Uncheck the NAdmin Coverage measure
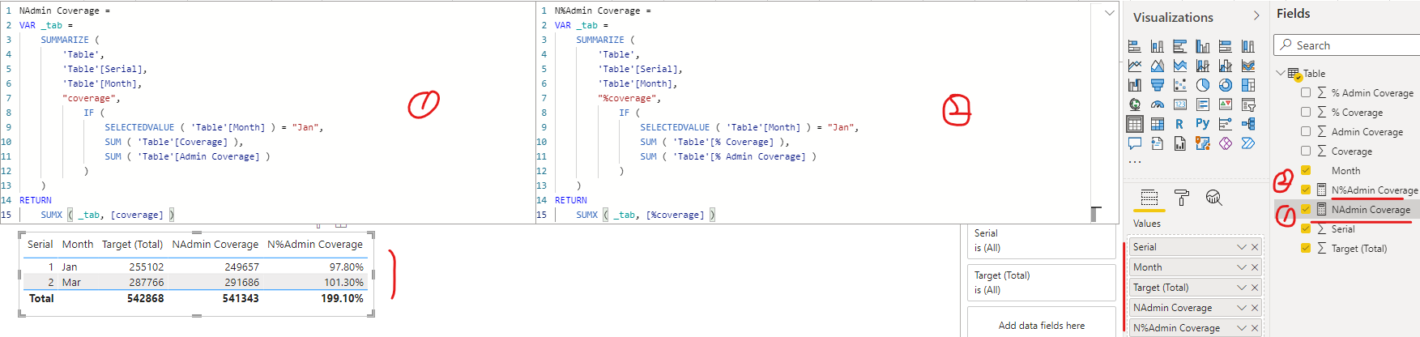 coord(1306,209)
